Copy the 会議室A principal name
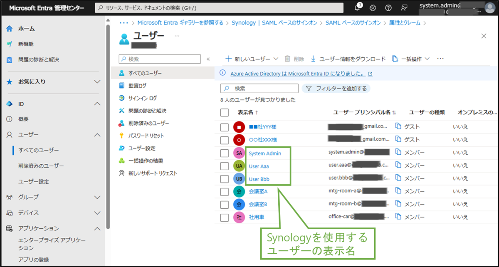Image resolution: width=499 pixels, height=267 pixels. click(x=398, y=191)
